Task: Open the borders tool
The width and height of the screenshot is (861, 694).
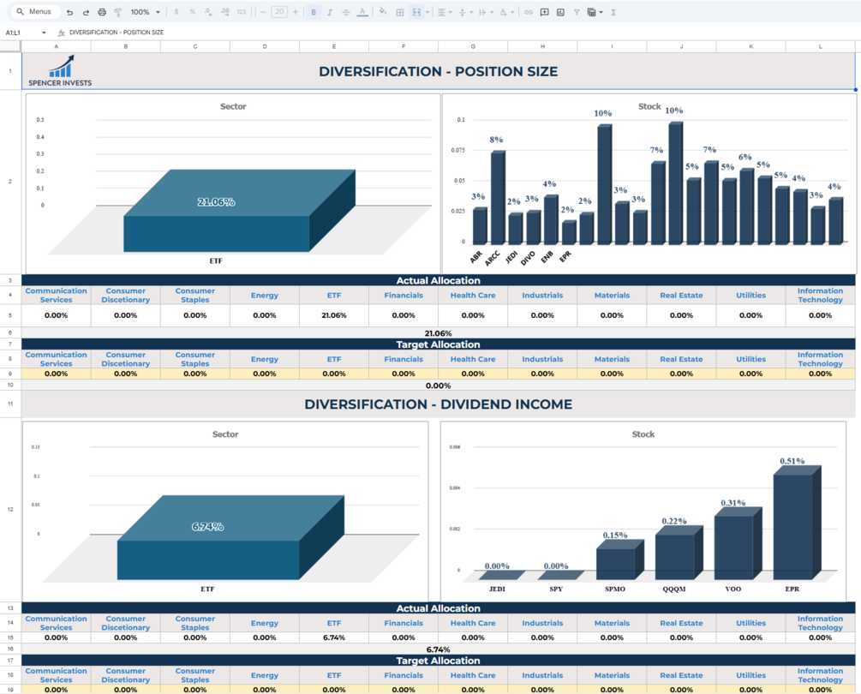Action: pos(400,12)
